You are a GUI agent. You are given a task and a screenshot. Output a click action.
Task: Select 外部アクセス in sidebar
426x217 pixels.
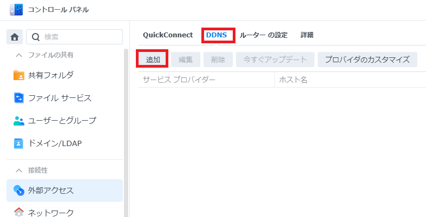[x=64, y=190]
